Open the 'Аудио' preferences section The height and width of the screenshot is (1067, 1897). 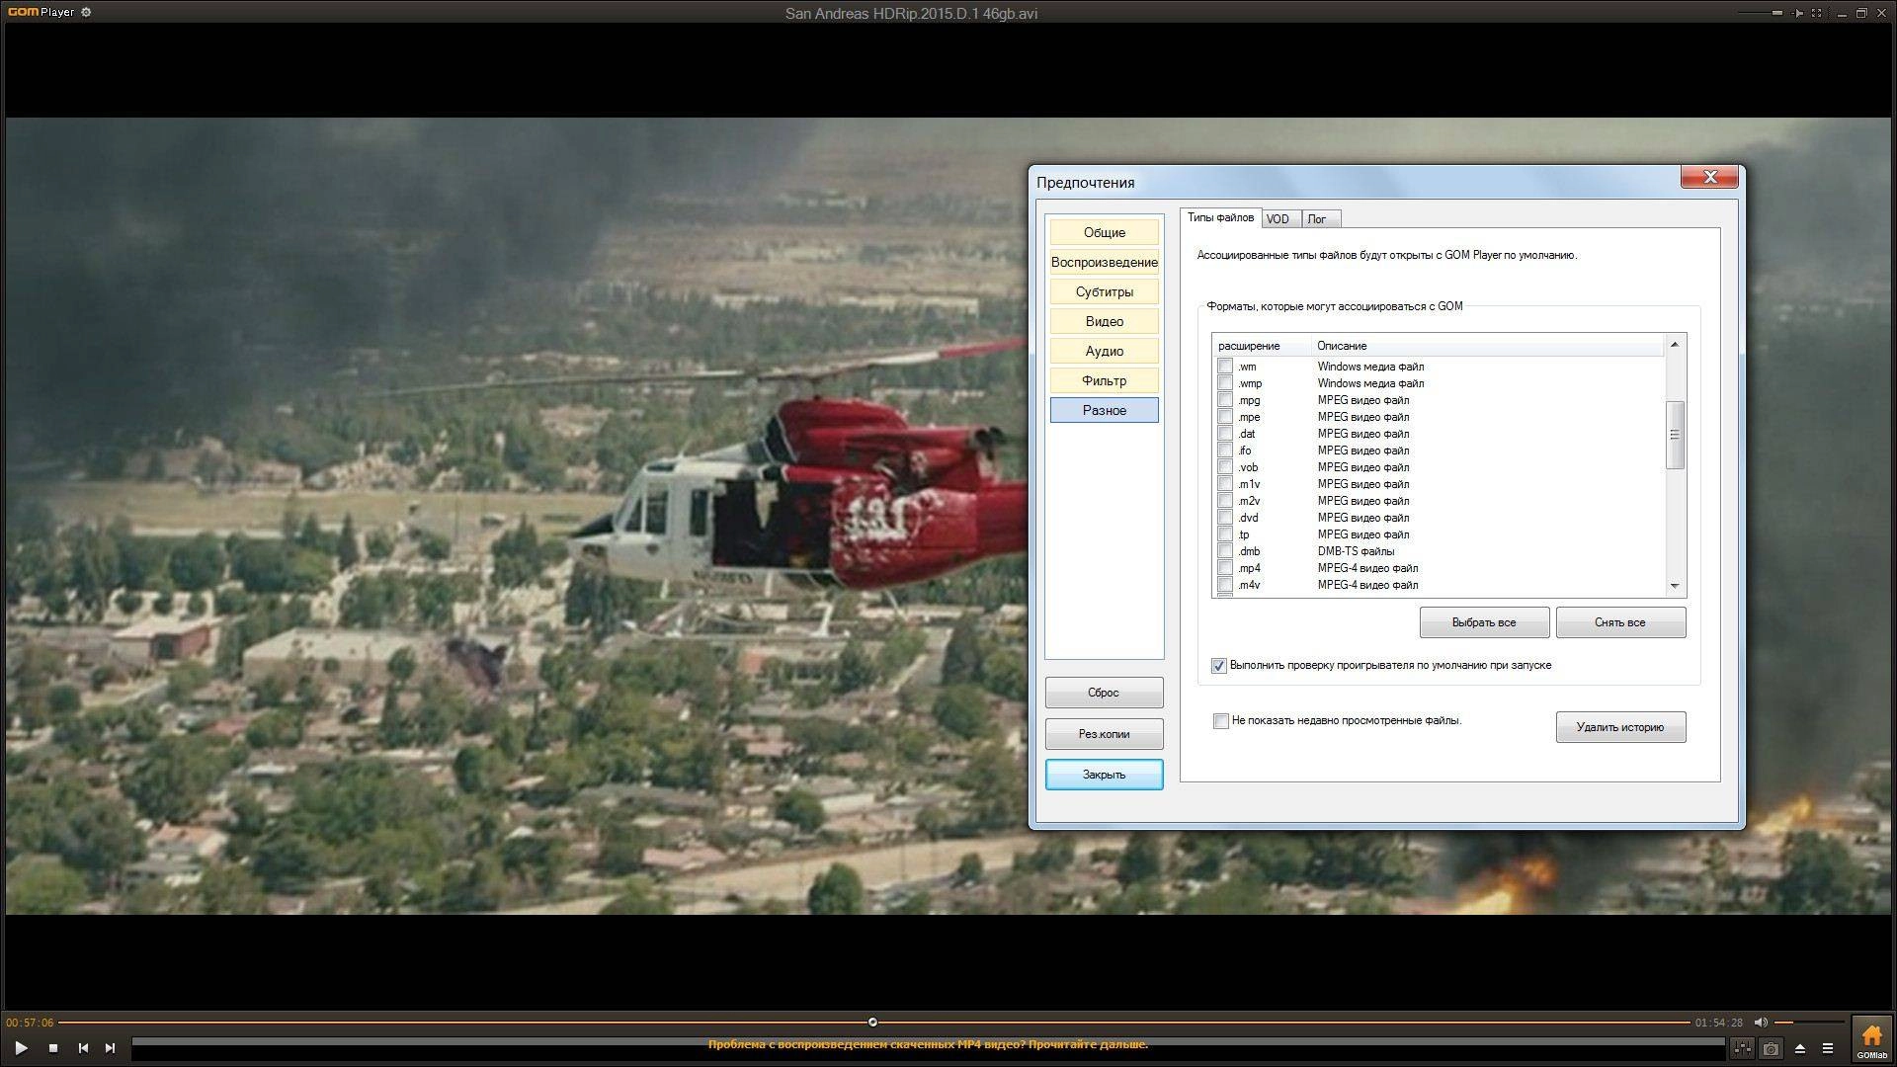(x=1105, y=352)
